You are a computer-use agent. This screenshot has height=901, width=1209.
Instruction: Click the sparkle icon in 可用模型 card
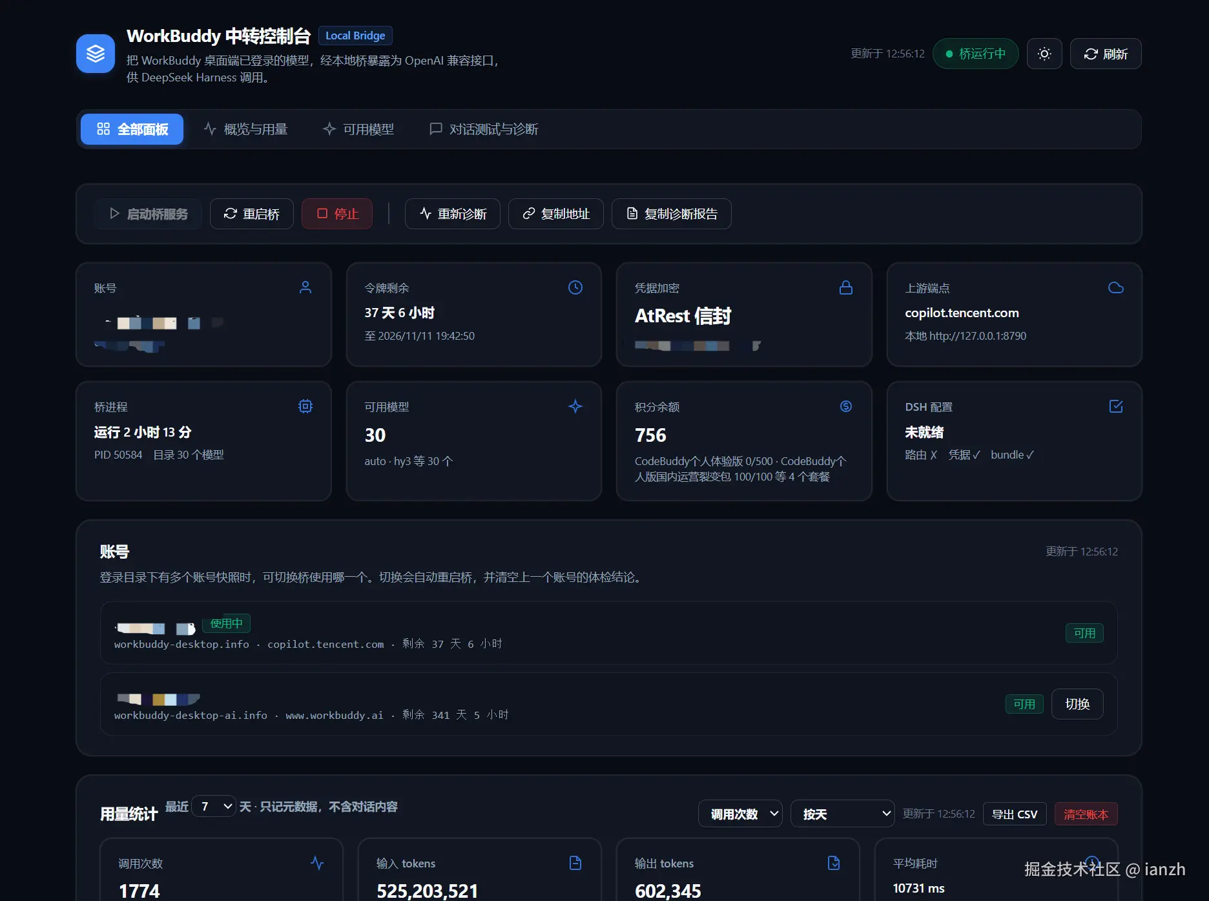pos(575,406)
